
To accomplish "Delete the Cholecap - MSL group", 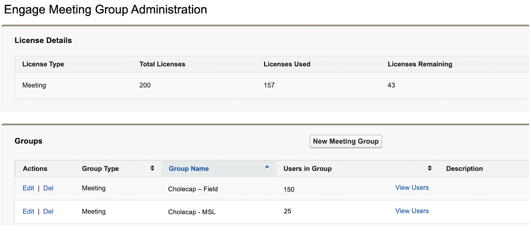I will pyautogui.click(x=48, y=211).
